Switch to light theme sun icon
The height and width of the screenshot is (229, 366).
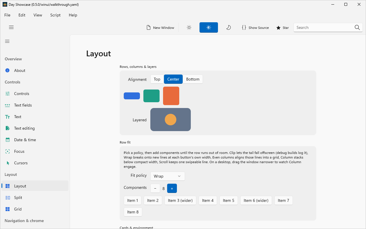189,27
